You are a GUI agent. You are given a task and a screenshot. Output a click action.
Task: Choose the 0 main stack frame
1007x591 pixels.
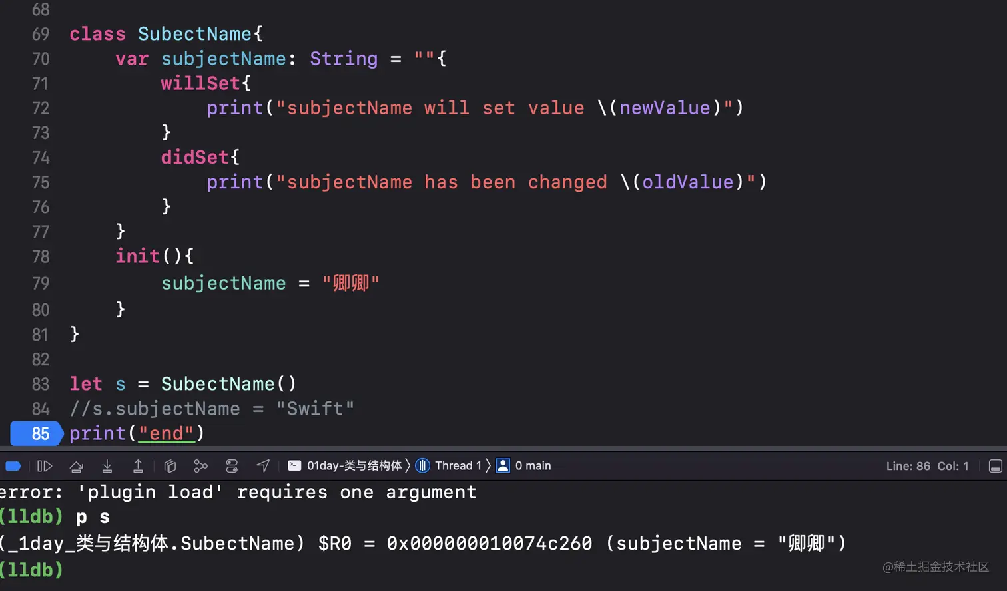pos(523,466)
